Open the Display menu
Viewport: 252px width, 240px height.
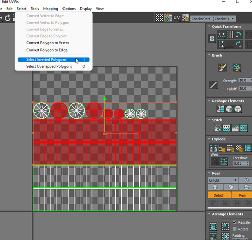pyautogui.click(x=86, y=9)
